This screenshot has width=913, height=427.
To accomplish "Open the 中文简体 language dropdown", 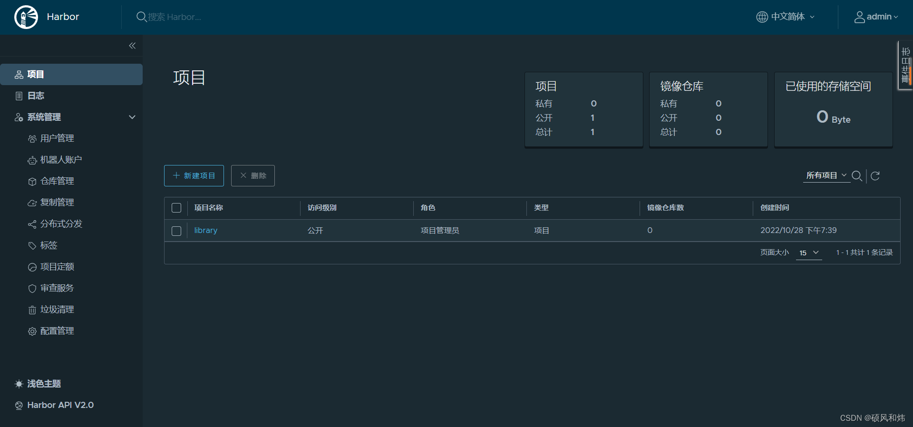I will pos(786,17).
